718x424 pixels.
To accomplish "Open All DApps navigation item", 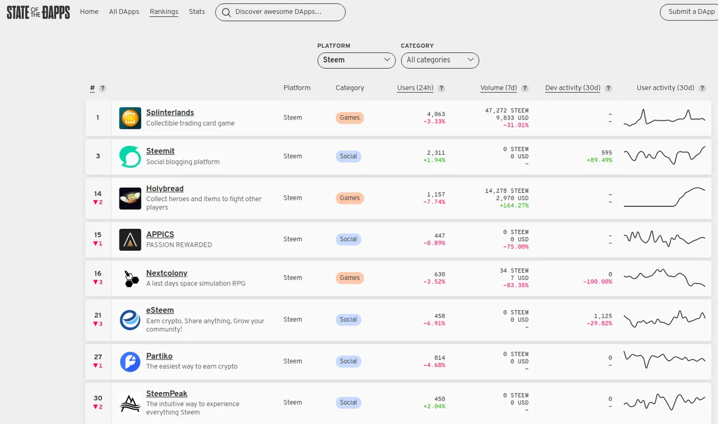I will [x=124, y=11].
